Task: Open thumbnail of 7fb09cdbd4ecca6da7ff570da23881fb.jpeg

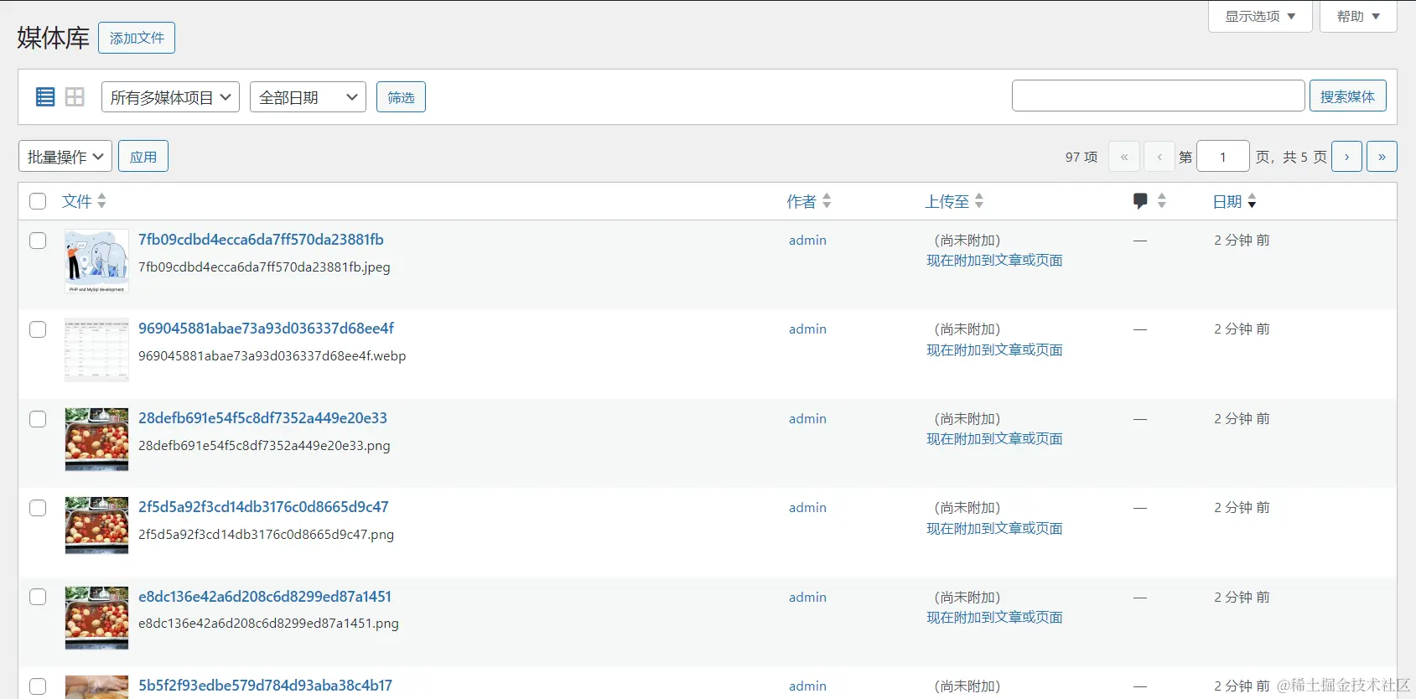Action: click(x=97, y=261)
